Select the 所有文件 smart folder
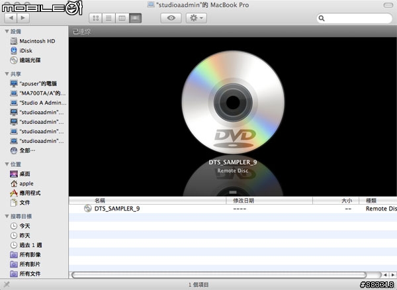 coord(25,274)
